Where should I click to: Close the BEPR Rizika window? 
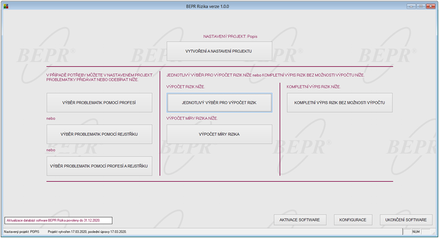coord(431,6)
